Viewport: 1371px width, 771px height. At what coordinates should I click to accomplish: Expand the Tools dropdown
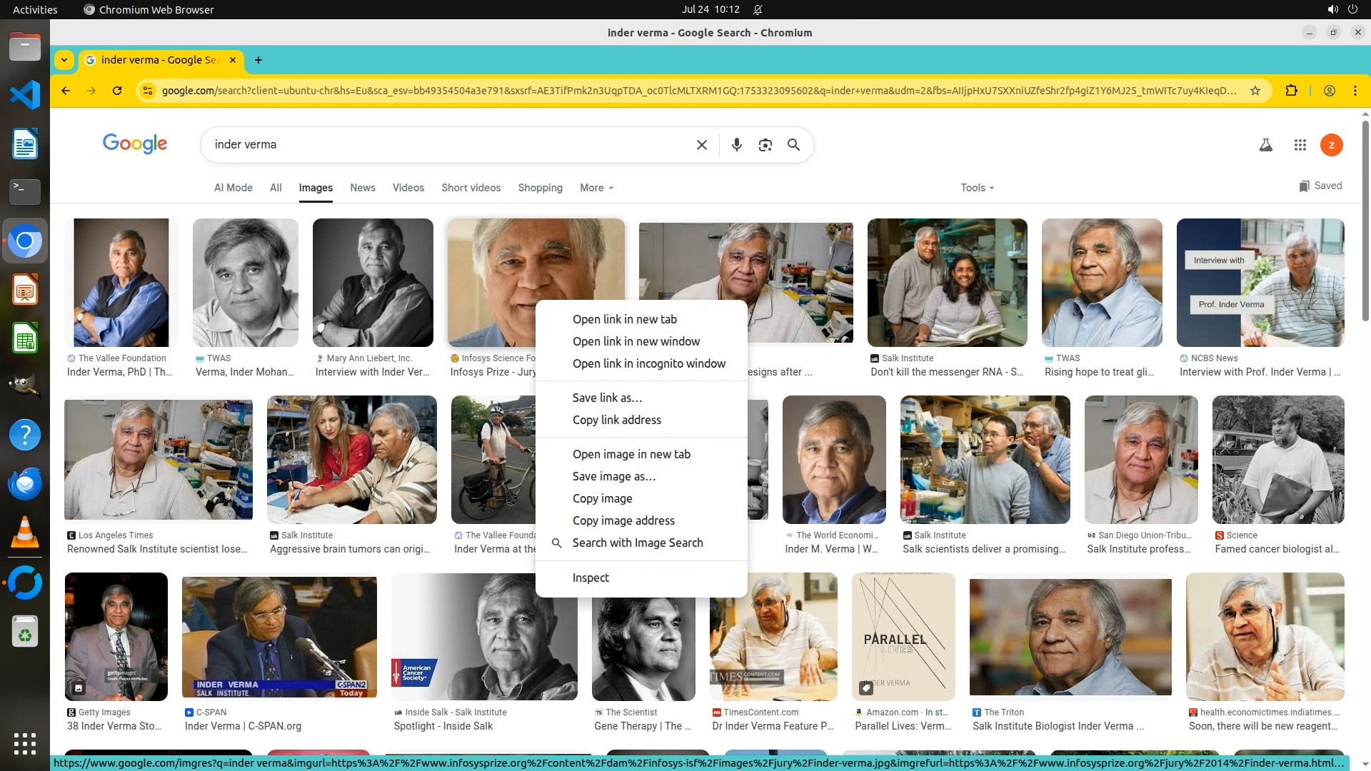pyautogui.click(x=977, y=188)
